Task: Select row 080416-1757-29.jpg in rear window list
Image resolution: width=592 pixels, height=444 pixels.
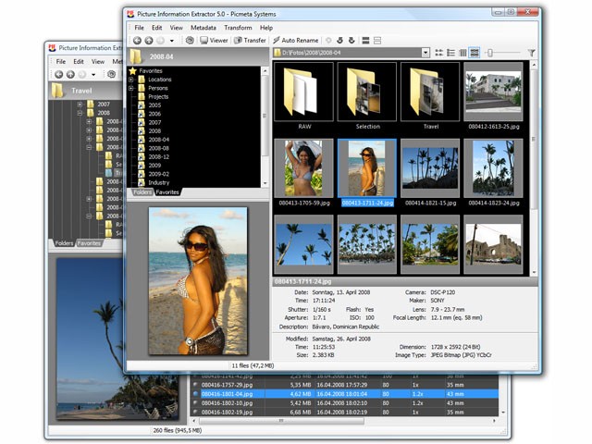Action: [x=345, y=385]
